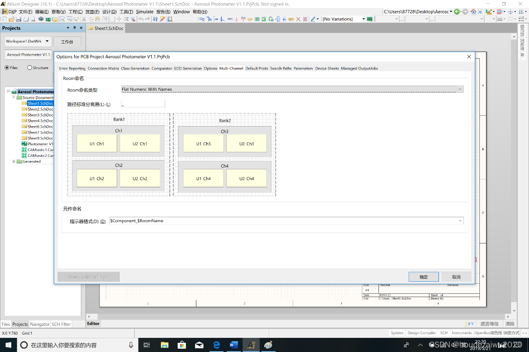Click the 工作台 button
The image size is (529, 352).
[x=67, y=42]
